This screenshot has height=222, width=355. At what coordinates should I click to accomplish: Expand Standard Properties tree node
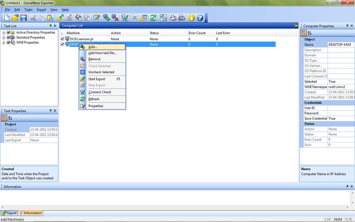coord(4,38)
